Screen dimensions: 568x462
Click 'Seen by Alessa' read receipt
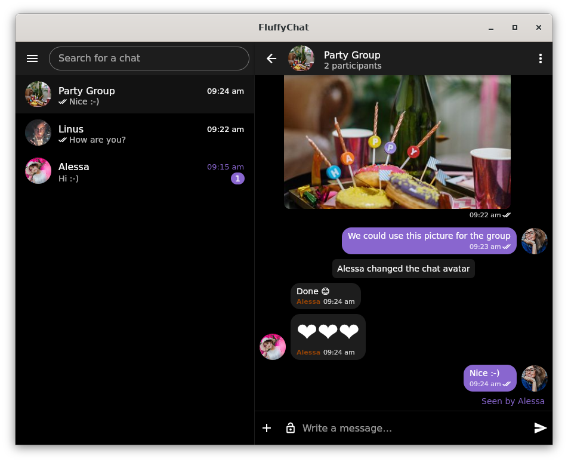click(x=513, y=401)
